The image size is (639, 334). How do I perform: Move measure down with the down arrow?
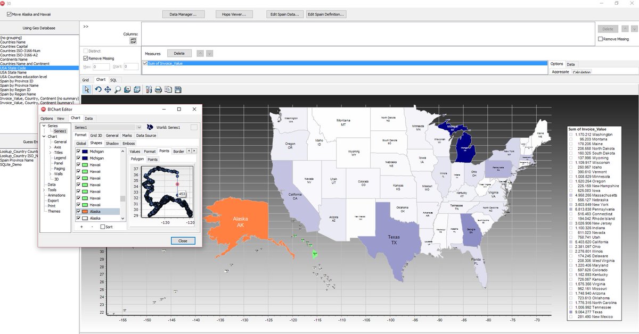tap(210, 53)
